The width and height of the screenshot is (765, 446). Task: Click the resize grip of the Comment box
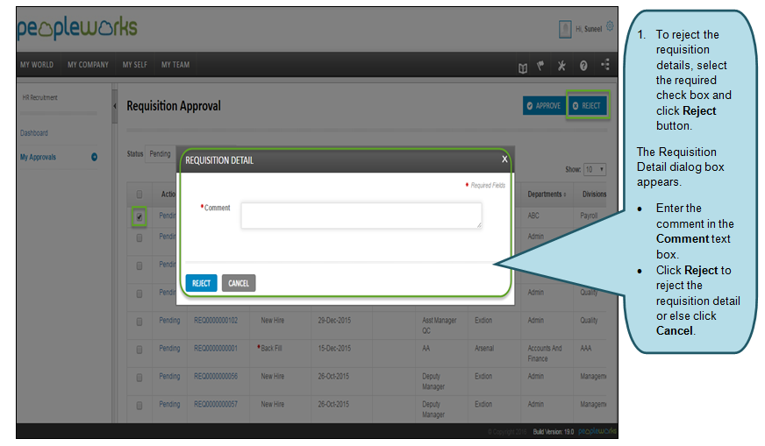[479, 225]
